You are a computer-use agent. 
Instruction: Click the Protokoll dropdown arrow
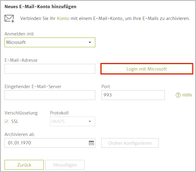point(90,121)
